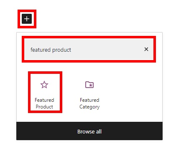The image size is (176, 161).
Task: Click the 'Featured Category' block label
Action: (x=89, y=103)
